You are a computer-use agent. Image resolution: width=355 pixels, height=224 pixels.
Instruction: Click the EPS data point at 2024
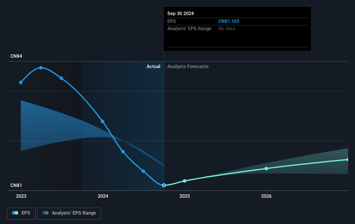pos(102,121)
